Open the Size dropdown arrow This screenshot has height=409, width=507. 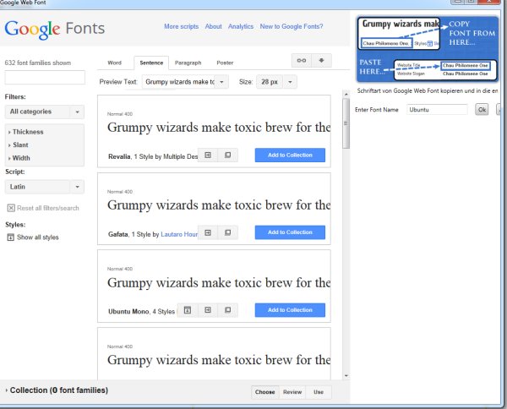pyautogui.click(x=290, y=82)
